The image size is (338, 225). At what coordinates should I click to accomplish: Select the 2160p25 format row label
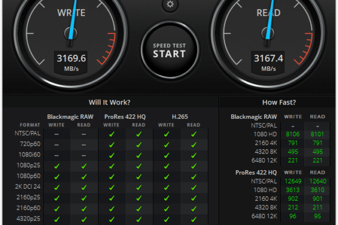pyautogui.click(x=28, y=197)
